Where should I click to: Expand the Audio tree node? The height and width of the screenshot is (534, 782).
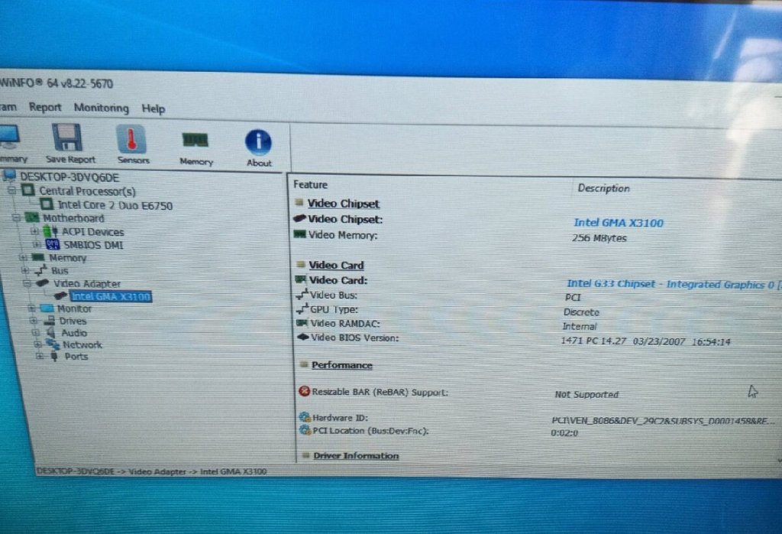(35, 332)
